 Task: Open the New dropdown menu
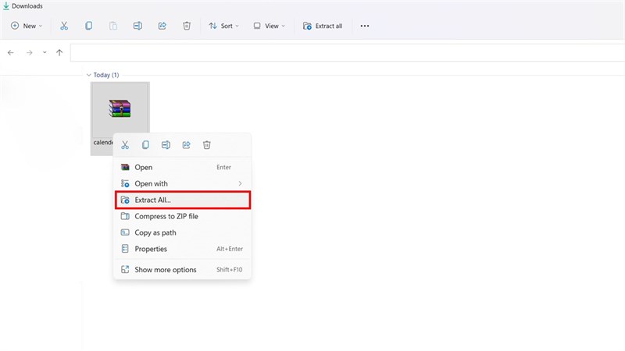tap(27, 26)
